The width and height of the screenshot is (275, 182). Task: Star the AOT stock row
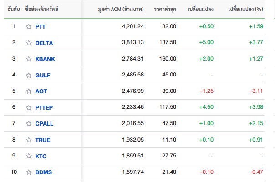[29, 91]
